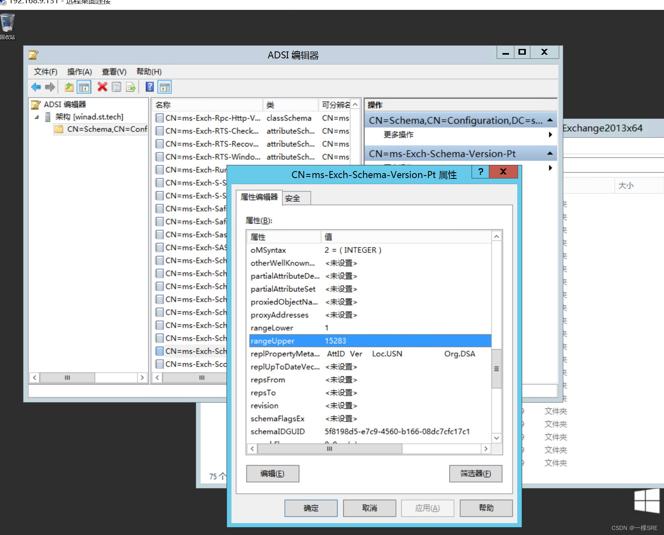The image size is (664, 535).
Task: Select the proxyAddresses attribute row
Action: point(370,315)
